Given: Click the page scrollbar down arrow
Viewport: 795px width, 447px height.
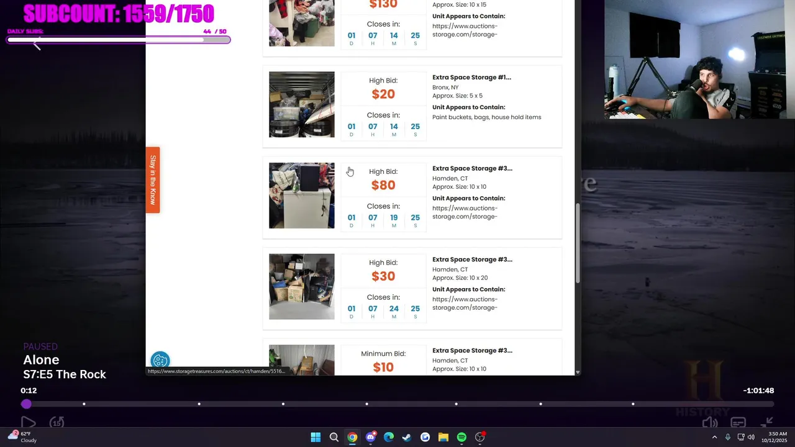Looking at the screenshot, I should [578, 372].
